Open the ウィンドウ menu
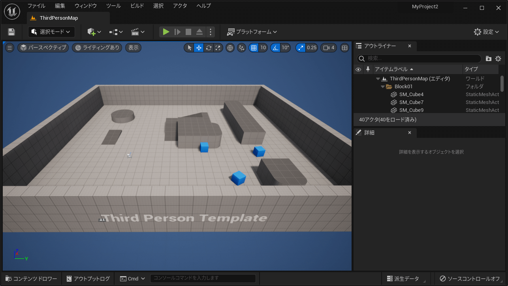This screenshot has width=508, height=286. tap(86, 6)
